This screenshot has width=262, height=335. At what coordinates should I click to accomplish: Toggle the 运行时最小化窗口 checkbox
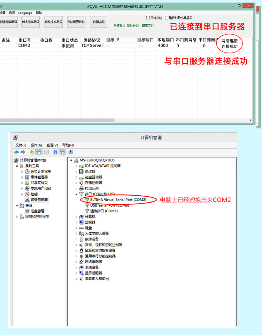[x=166, y=18]
